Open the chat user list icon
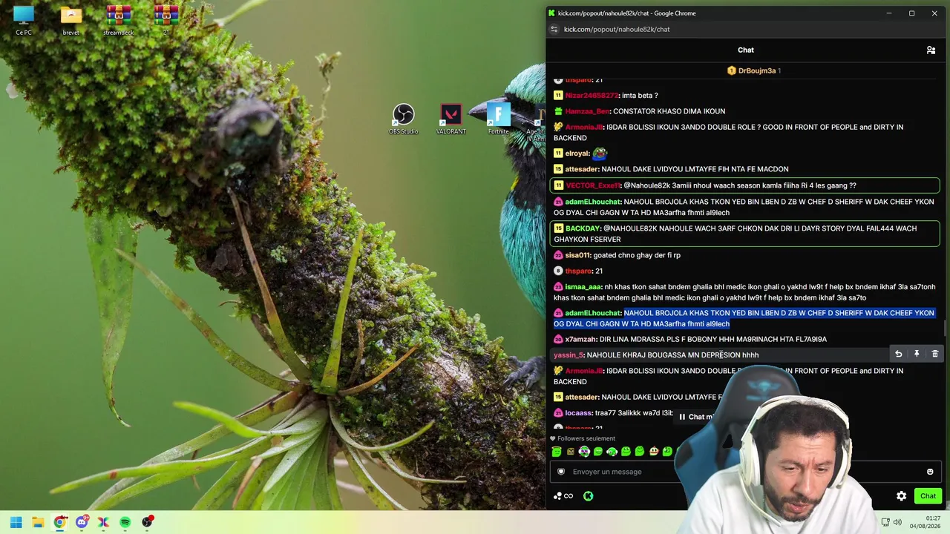This screenshot has width=950, height=534. [931, 50]
